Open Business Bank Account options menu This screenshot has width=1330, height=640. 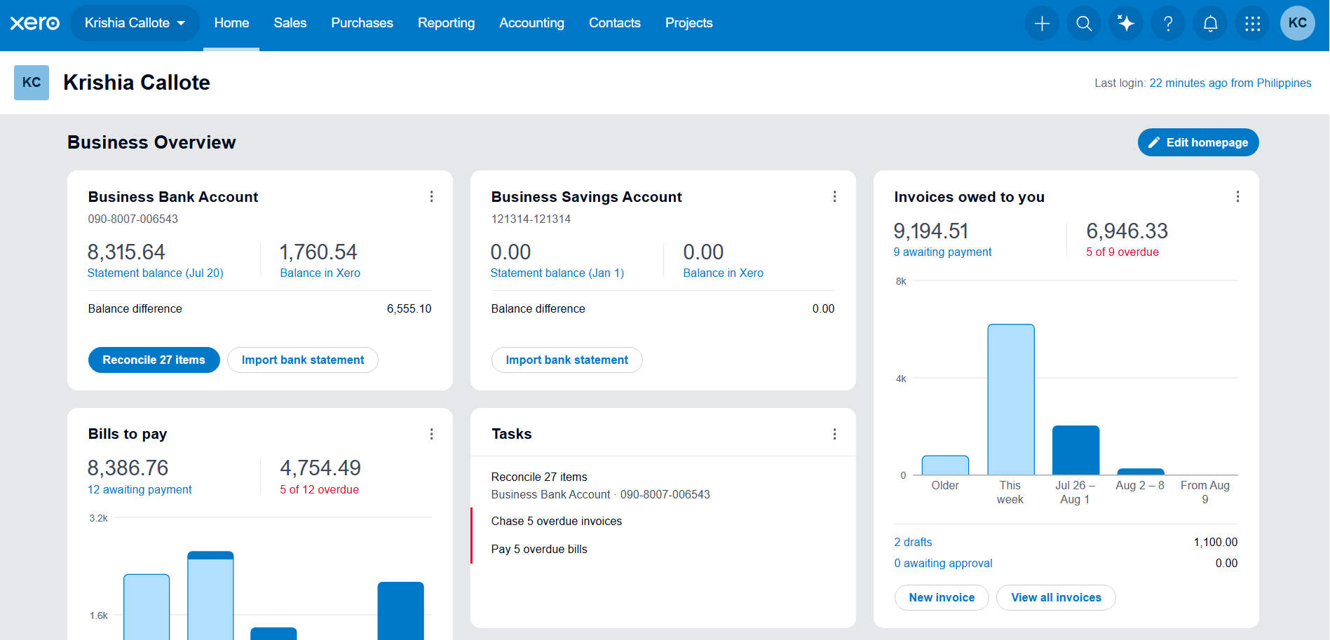pos(431,197)
